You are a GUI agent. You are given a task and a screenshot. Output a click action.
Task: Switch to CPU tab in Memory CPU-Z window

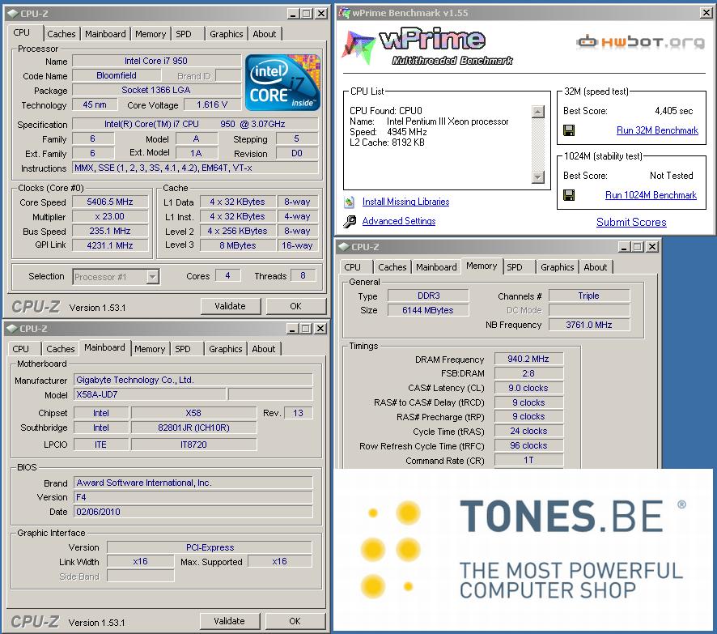[x=353, y=267]
